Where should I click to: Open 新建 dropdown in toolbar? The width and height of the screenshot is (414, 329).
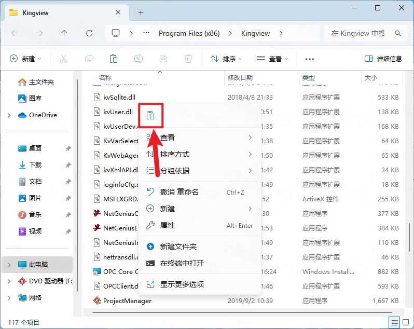coord(25,59)
